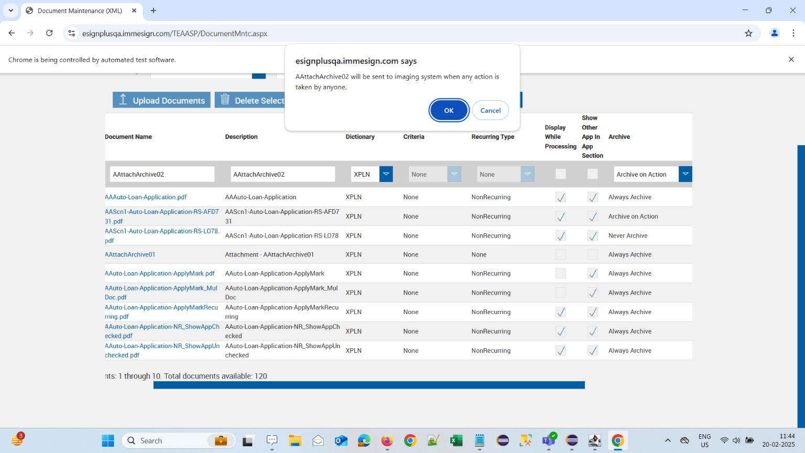
Task: Toggle Display While Processing for AAAuto-Loan-Application.pdf
Action: pos(561,197)
